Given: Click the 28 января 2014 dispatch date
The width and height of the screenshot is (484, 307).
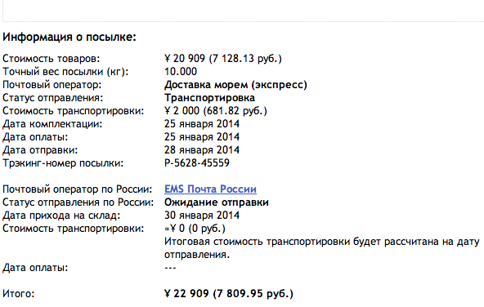Looking at the screenshot, I should coord(202,149).
